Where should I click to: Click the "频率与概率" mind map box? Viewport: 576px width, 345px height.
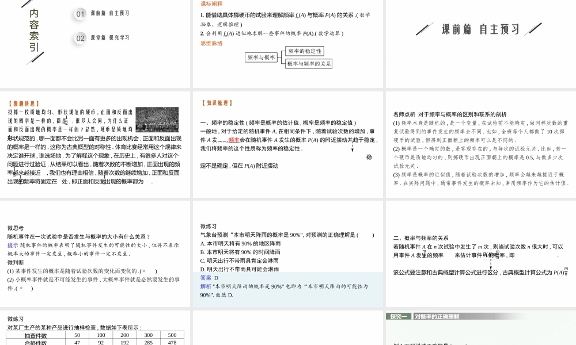(261, 57)
